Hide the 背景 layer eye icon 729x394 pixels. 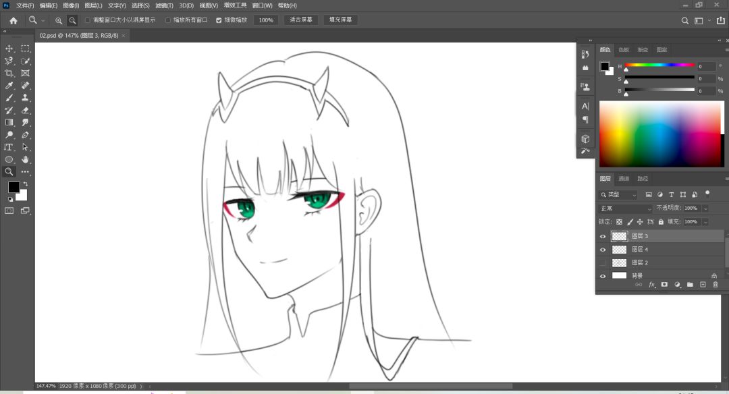pyautogui.click(x=603, y=275)
